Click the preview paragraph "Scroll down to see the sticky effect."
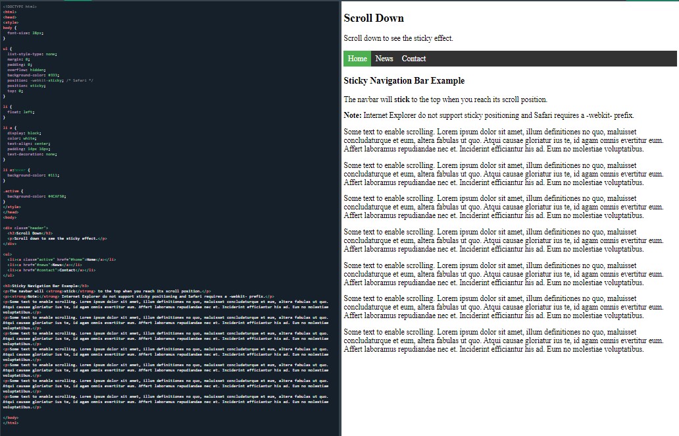Viewport: 679px width, 436px height. [398, 38]
